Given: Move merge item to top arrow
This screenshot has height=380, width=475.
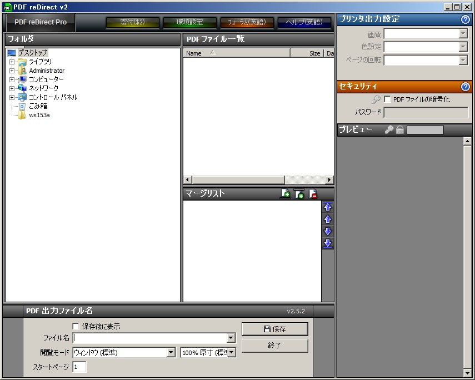Looking at the screenshot, I should click(327, 207).
